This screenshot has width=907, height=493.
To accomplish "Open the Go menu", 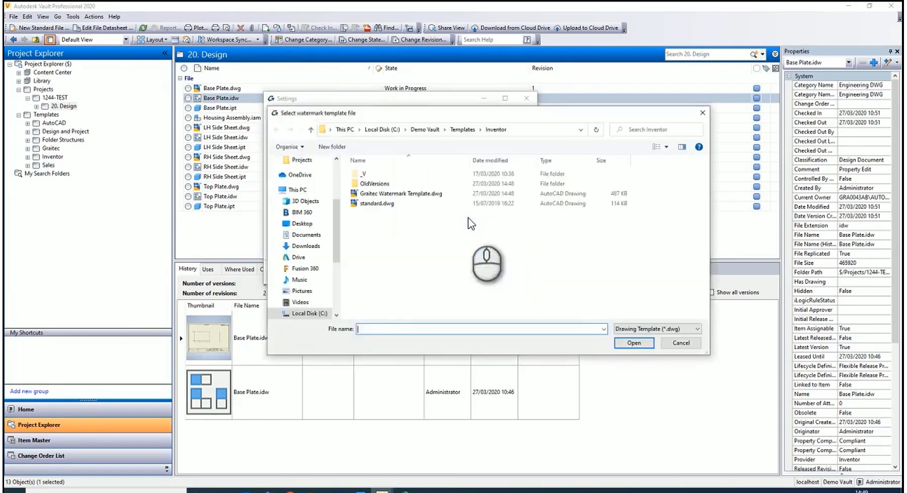I will coord(58,17).
